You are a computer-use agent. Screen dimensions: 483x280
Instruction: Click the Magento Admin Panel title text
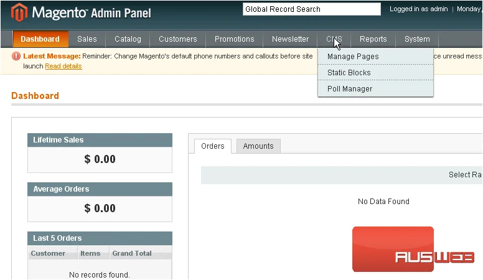pos(91,13)
